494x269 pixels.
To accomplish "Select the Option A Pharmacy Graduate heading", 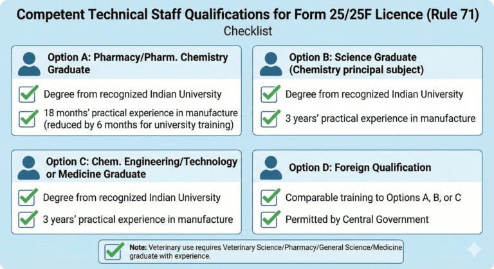I will 138,63.
